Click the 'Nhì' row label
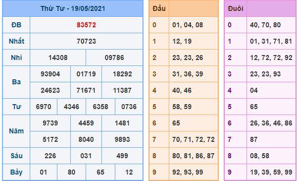This screenshot has width=297, height=181. (x=16, y=58)
